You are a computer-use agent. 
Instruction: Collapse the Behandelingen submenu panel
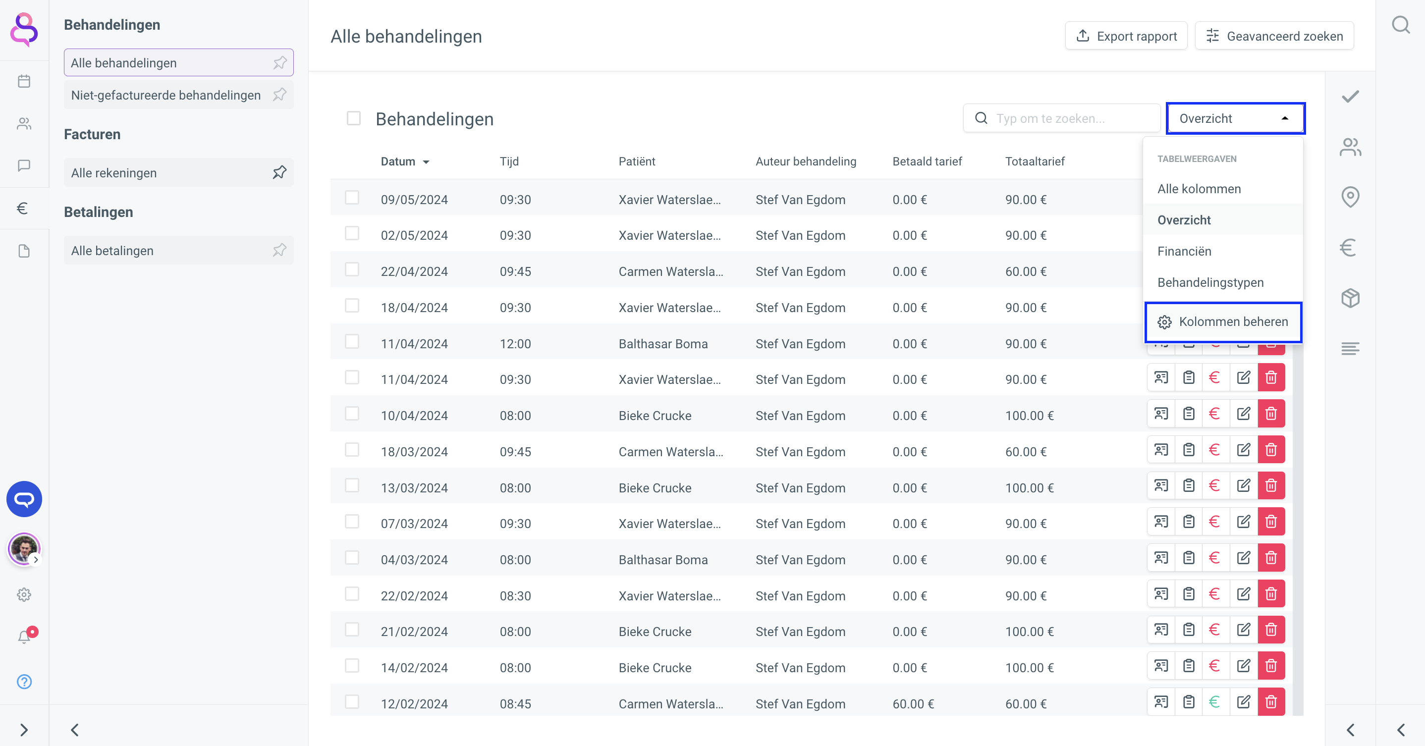coord(75,730)
